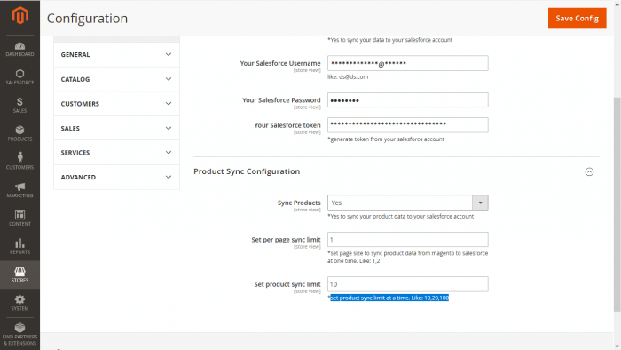The image size is (621, 350).
Task: Click the Magento logo icon
Action: 20,15
